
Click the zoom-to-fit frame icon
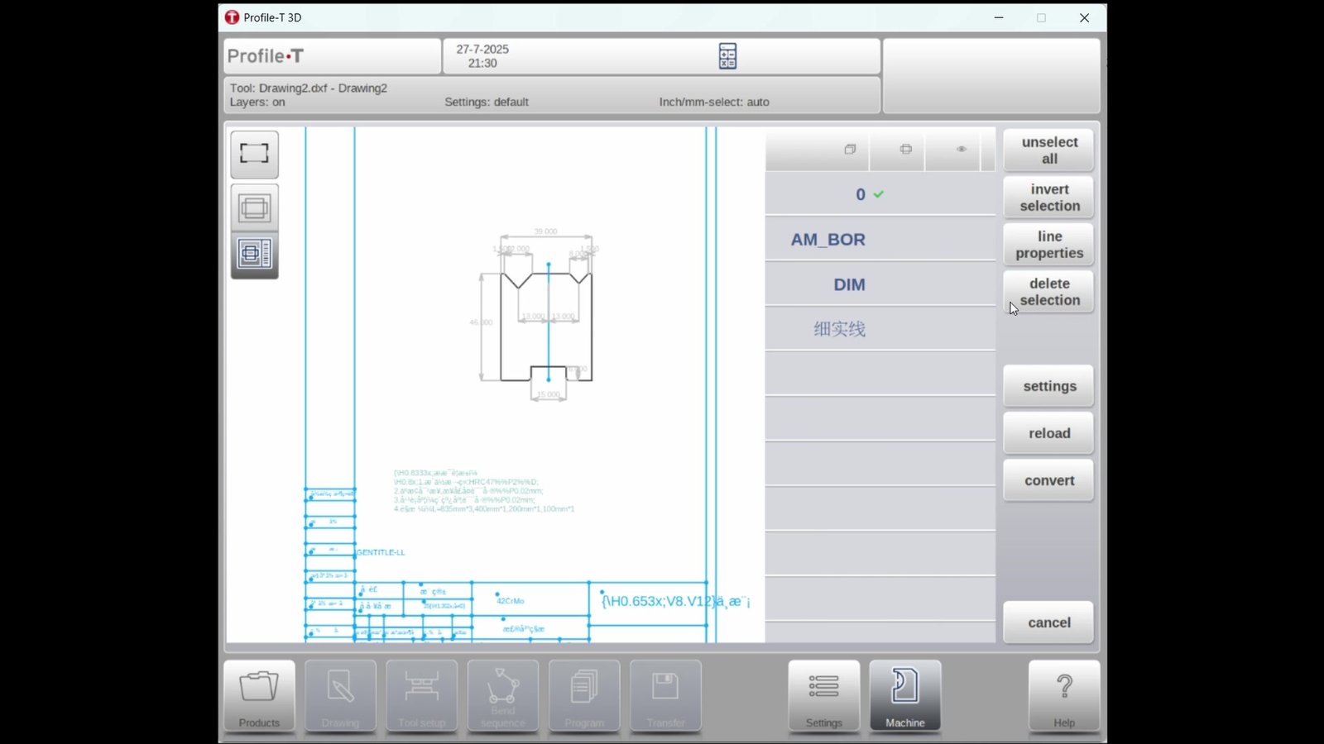coord(254,154)
